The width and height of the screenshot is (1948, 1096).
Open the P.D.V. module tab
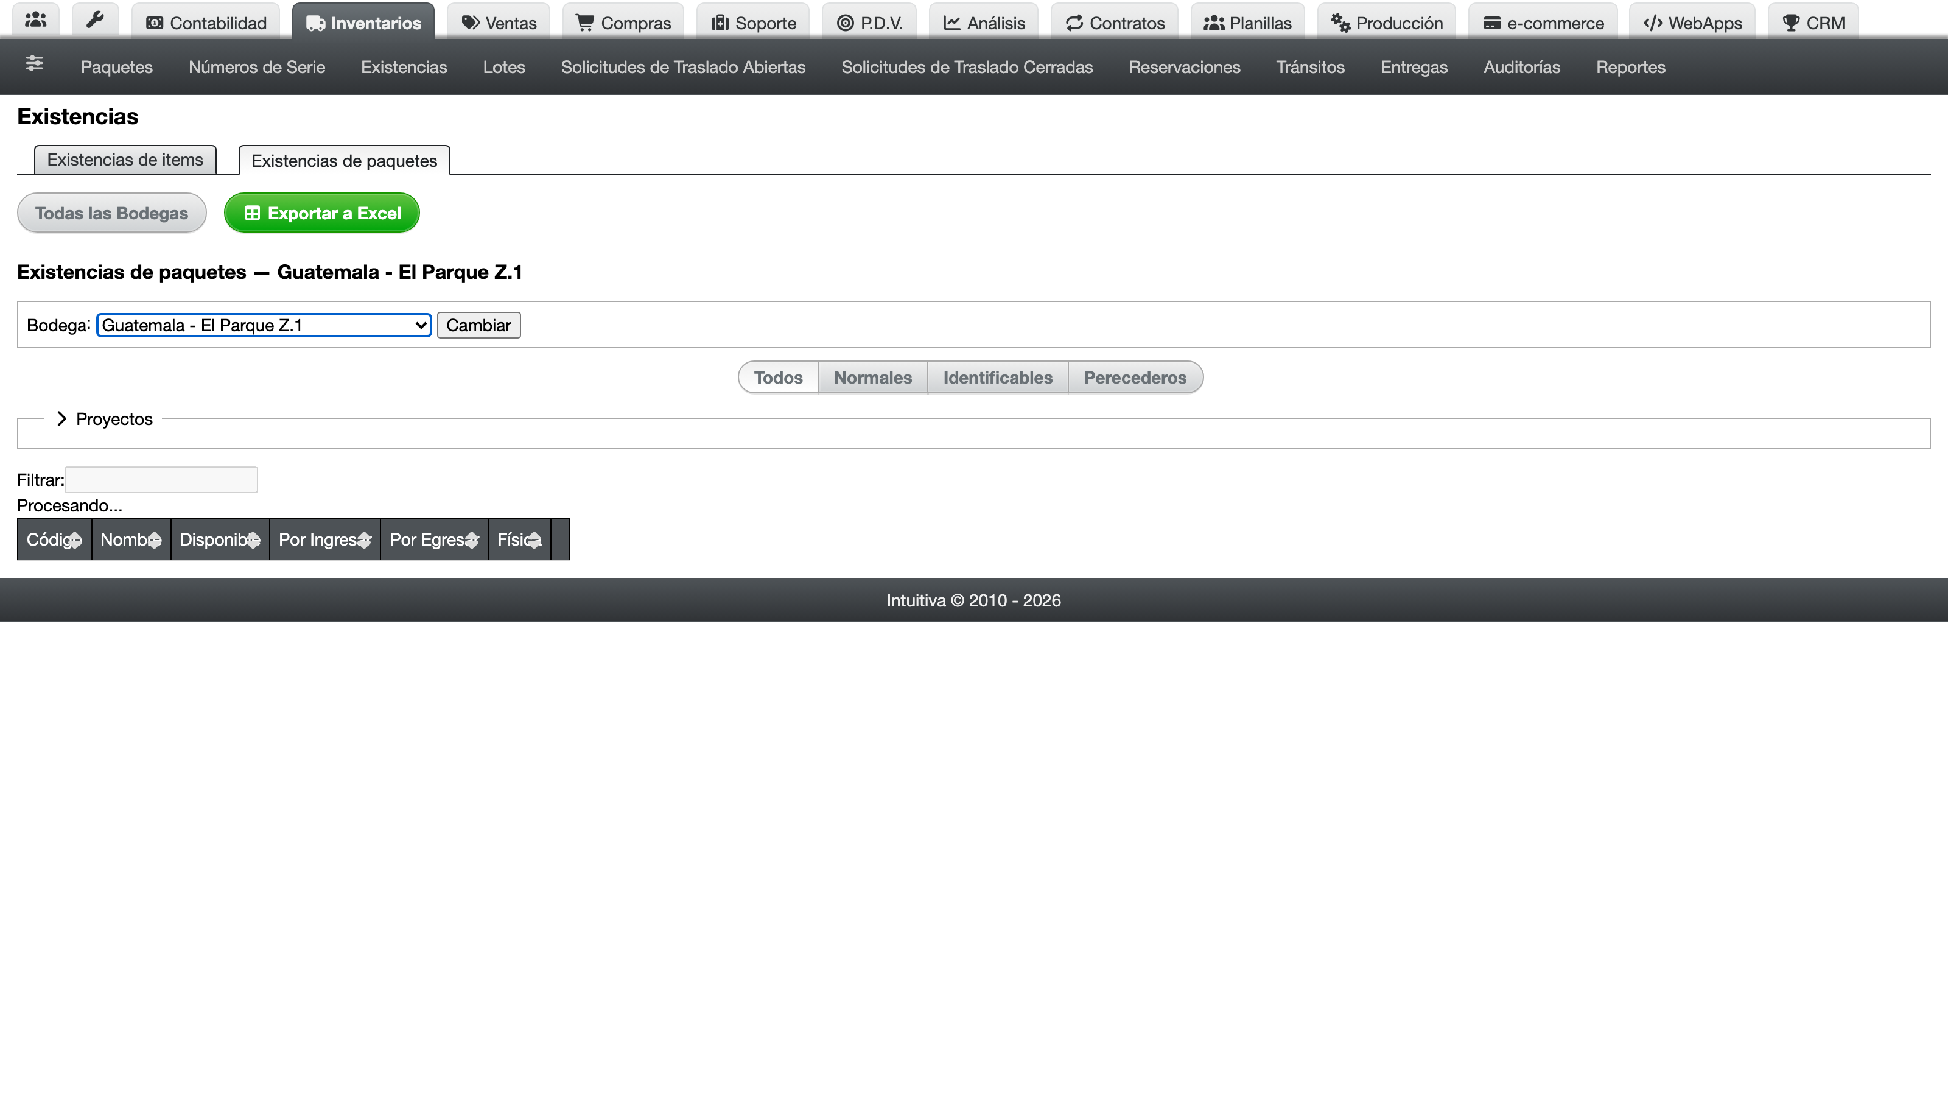tap(870, 22)
